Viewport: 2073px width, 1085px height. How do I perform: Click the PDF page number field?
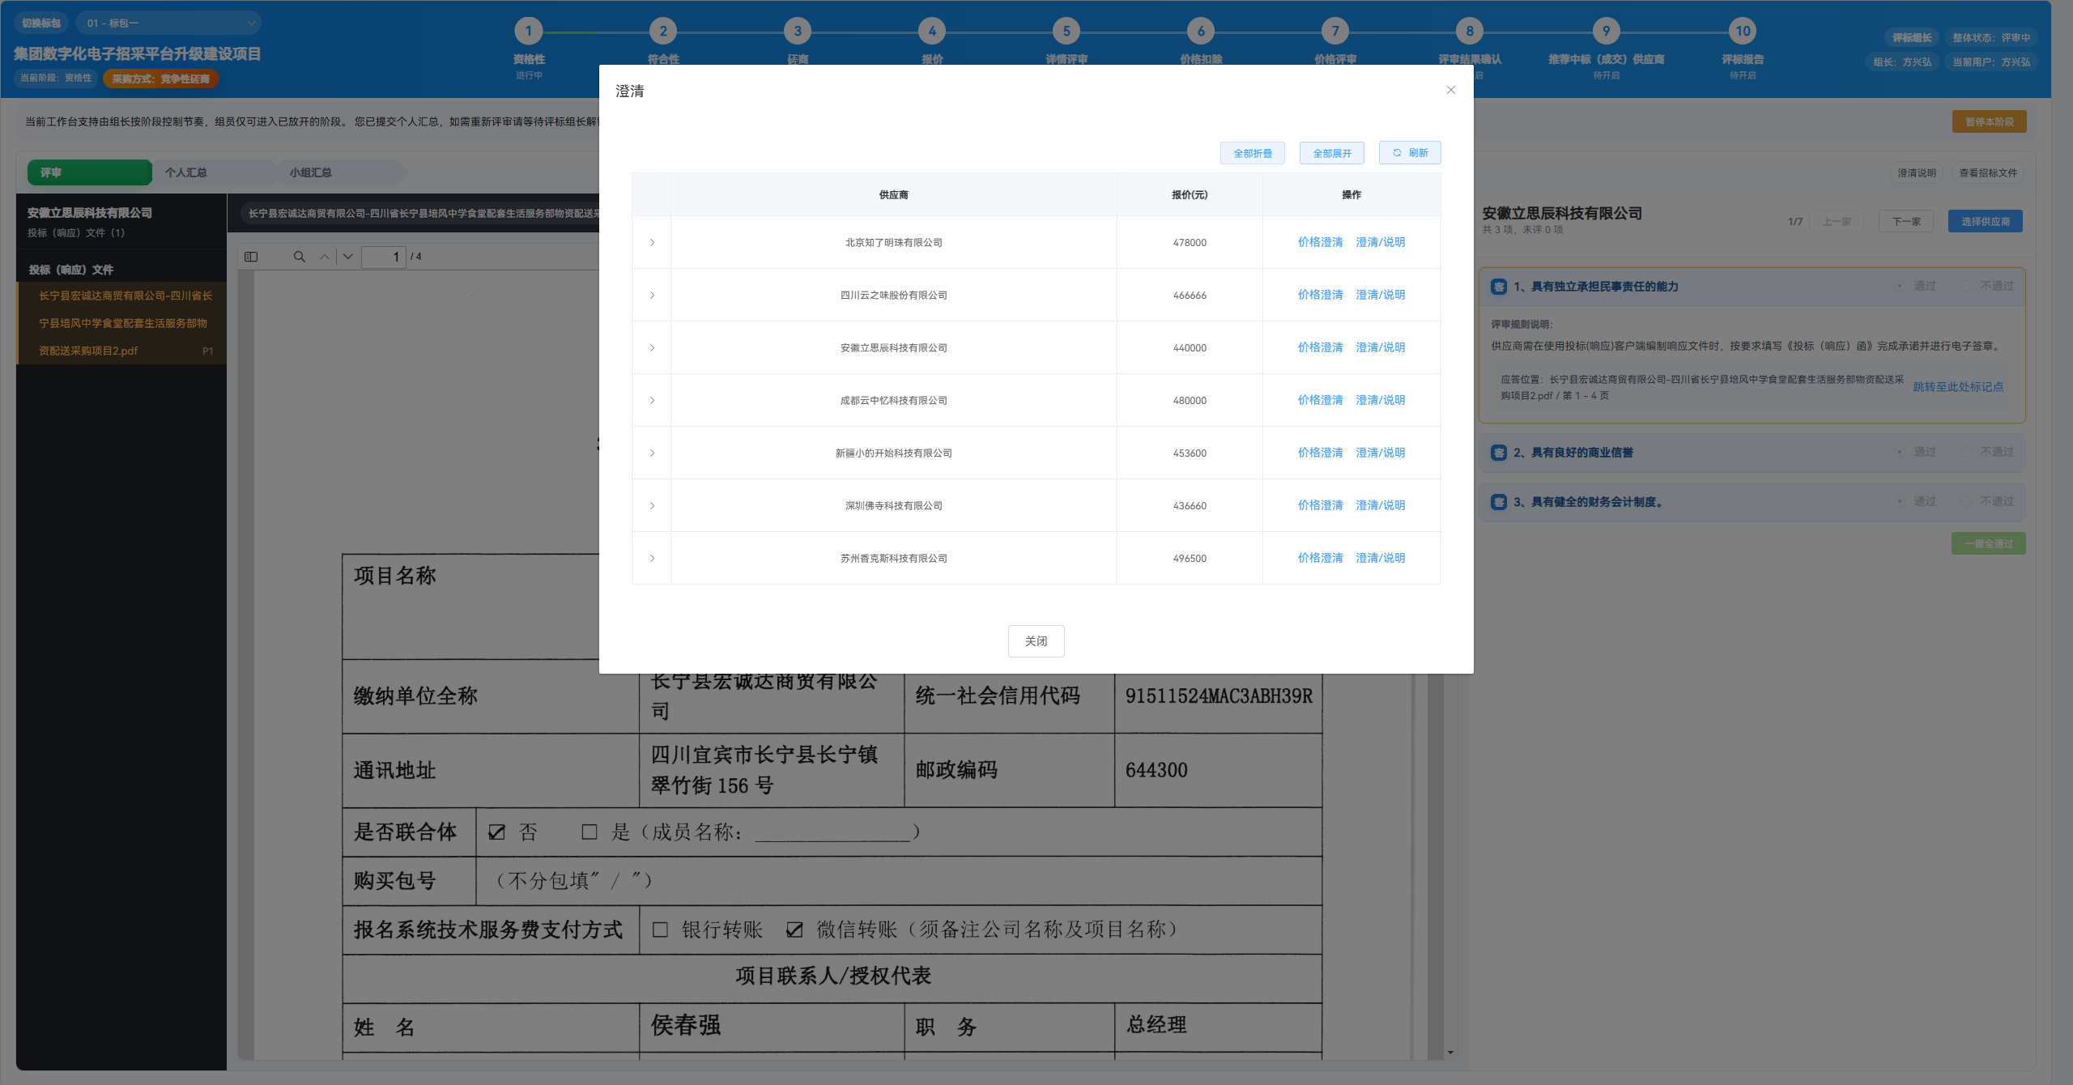383,257
